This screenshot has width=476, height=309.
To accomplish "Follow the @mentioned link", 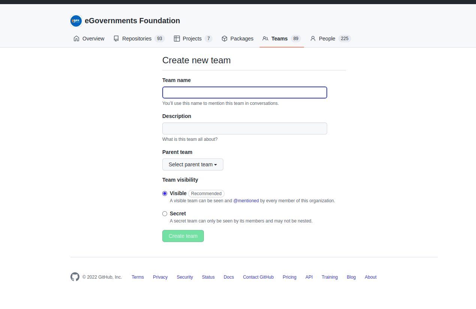I will coord(246,201).
